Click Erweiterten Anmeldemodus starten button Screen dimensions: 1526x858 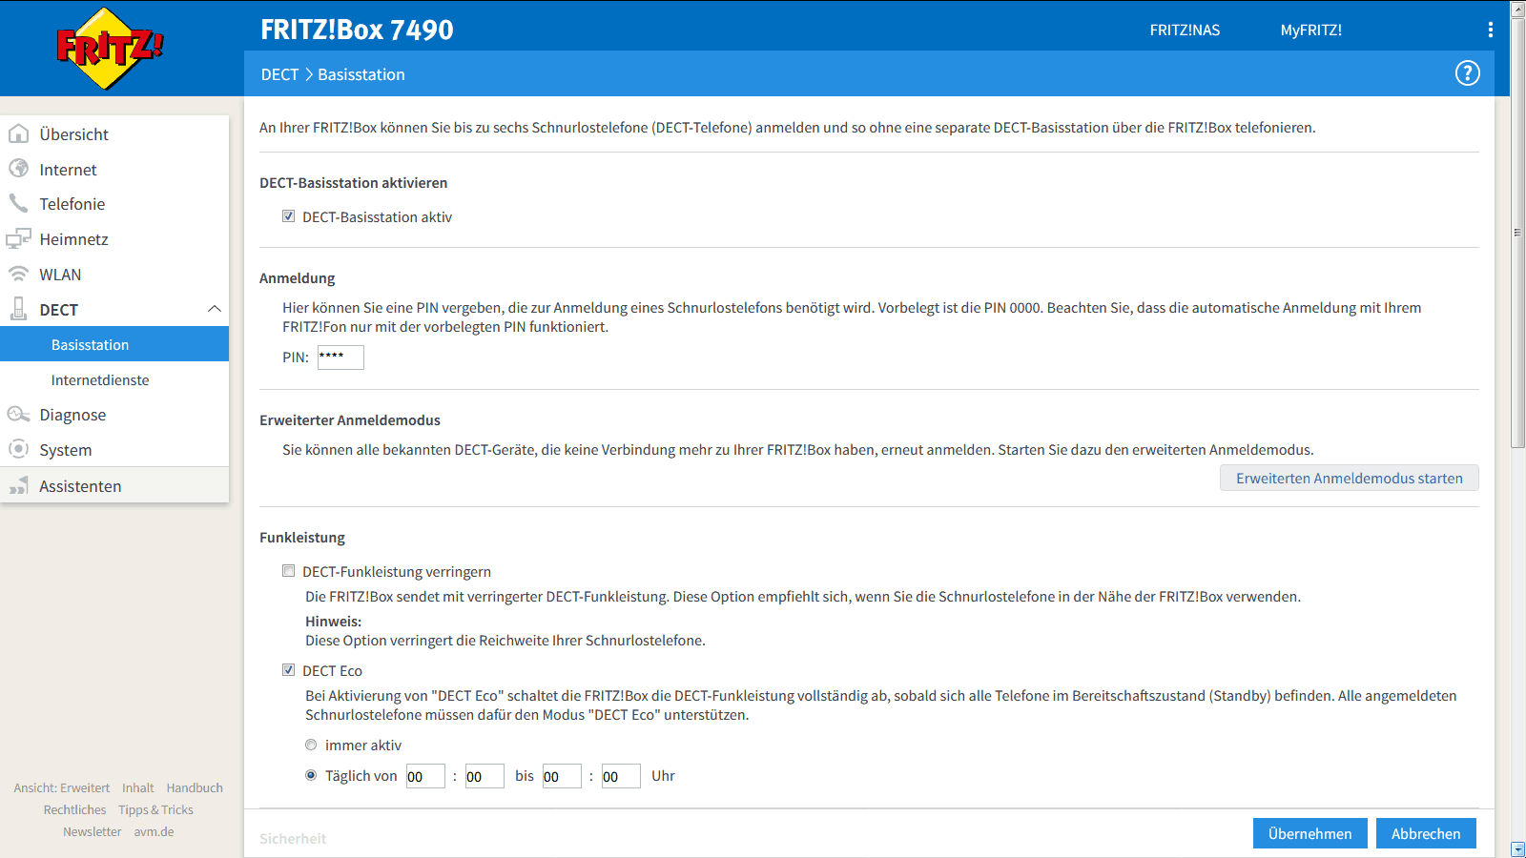pos(1349,478)
